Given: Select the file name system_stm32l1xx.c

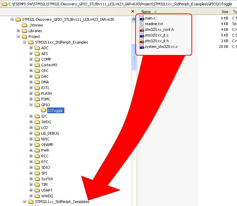Looking at the screenshot, I should (x=161, y=47).
